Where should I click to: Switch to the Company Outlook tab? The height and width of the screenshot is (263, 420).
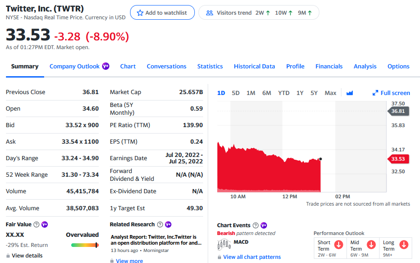(74, 67)
